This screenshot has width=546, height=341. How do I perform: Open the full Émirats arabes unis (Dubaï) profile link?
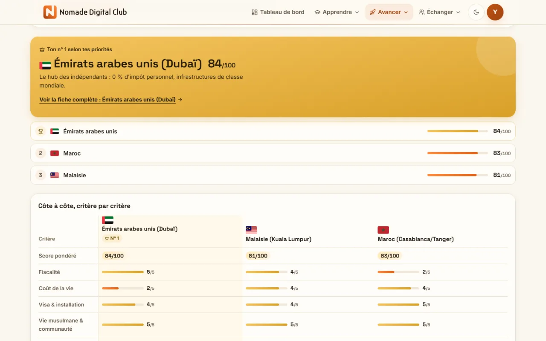111,100
